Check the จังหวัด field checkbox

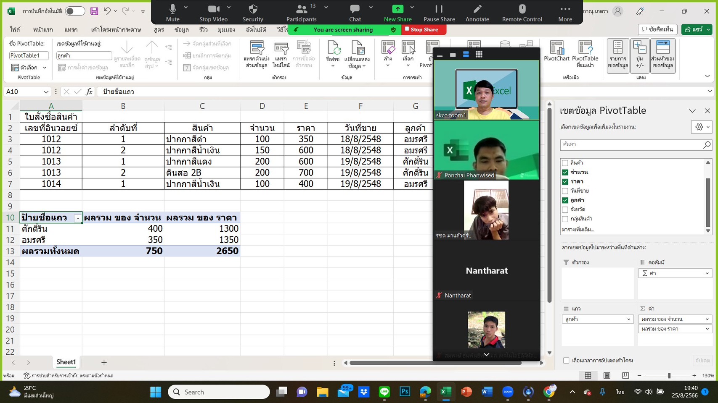click(565, 209)
